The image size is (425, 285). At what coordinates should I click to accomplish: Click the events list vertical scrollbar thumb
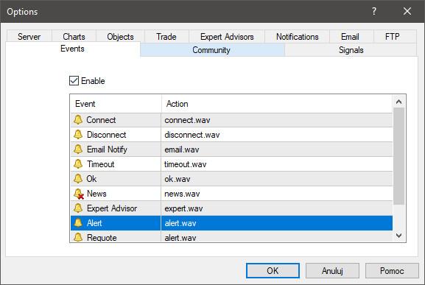[x=398, y=156]
